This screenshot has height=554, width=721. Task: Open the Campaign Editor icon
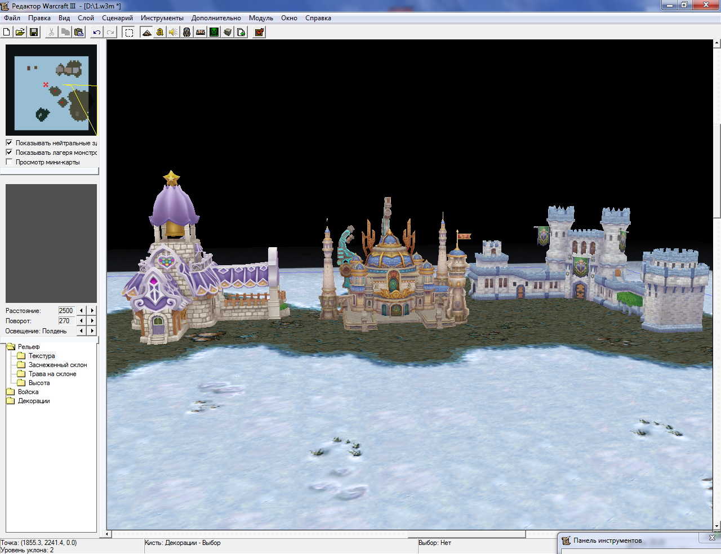click(201, 32)
